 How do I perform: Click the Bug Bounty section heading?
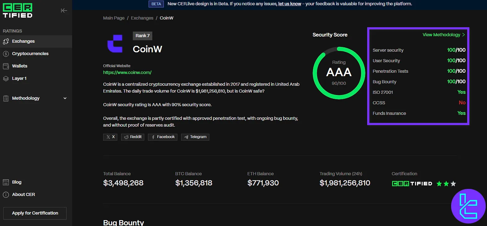pyautogui.click(x=124, y=223)
